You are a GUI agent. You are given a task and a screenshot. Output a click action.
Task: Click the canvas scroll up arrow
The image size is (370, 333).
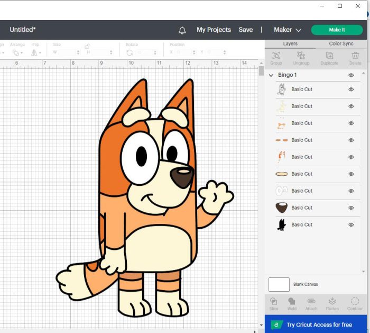(261, 64)
